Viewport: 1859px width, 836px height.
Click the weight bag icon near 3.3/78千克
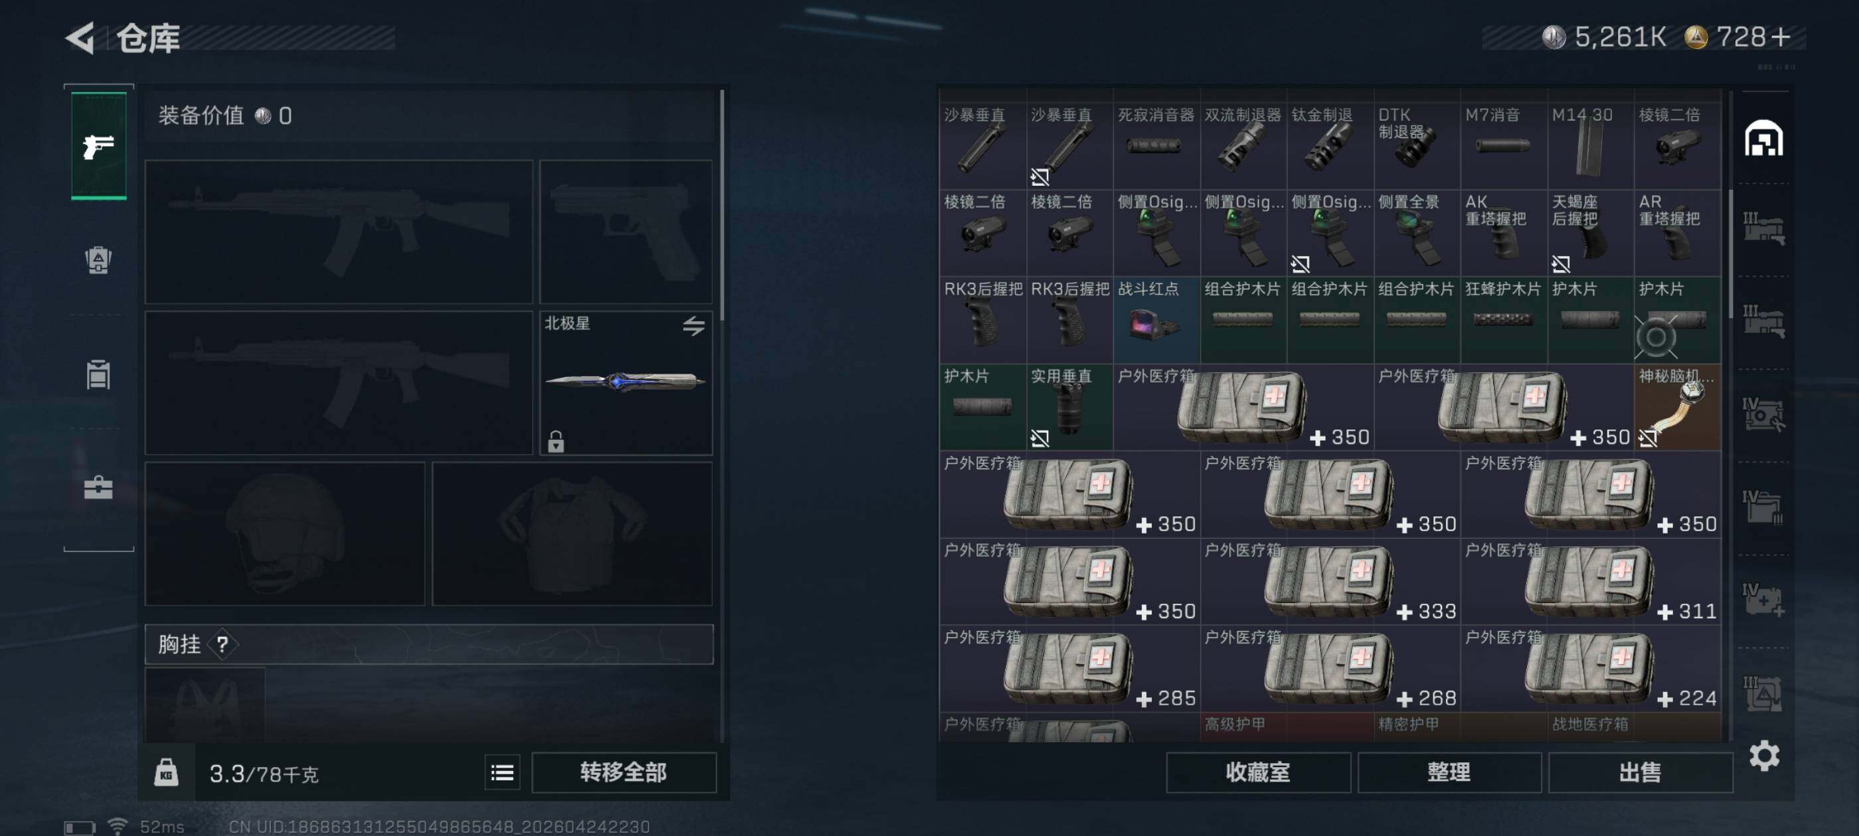166,772
